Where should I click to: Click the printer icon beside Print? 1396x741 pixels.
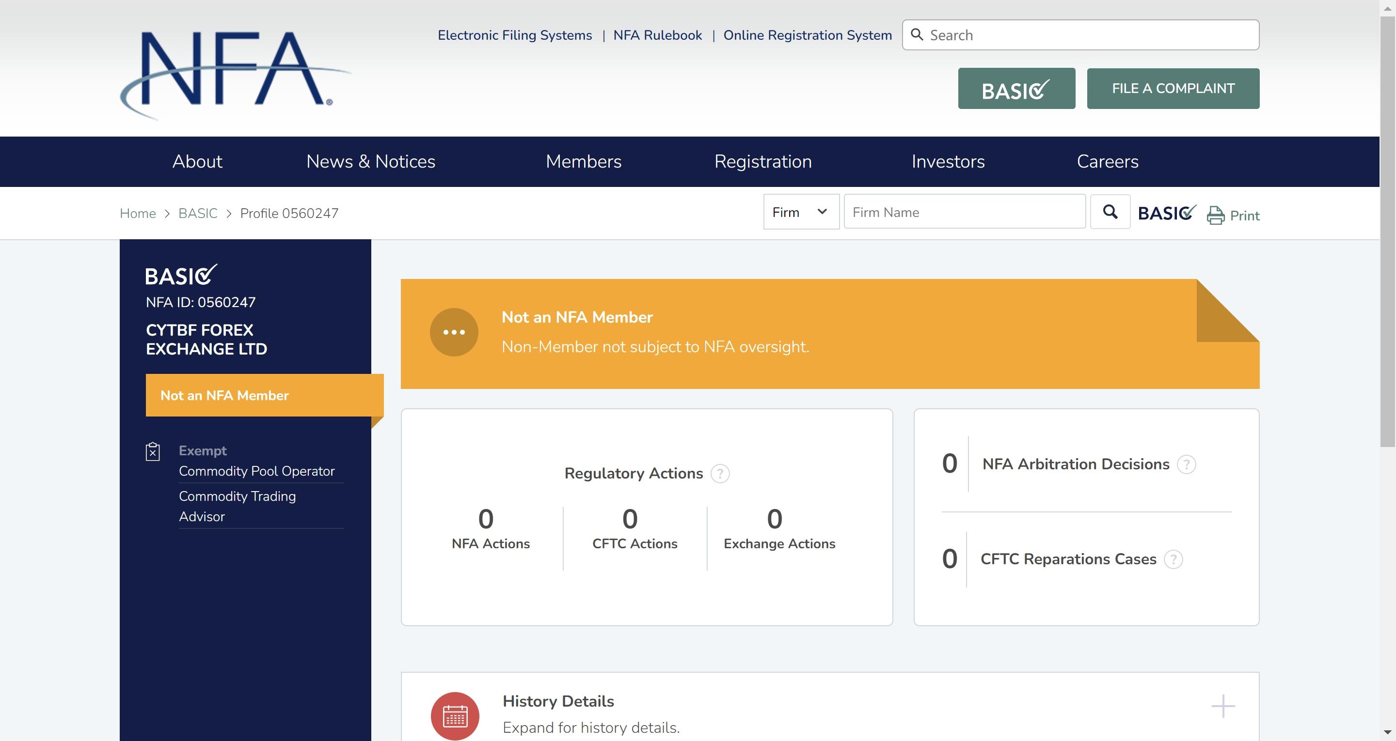pos(1215,216)
